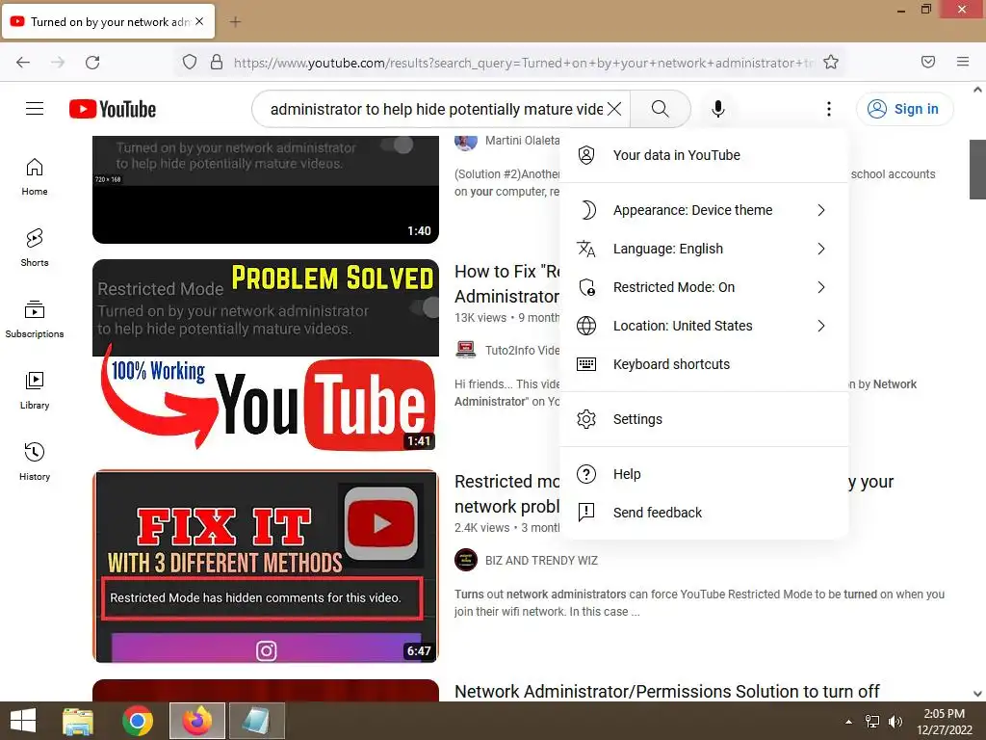
Task: Click the network tray icon
Action: (x=872, y=722)
